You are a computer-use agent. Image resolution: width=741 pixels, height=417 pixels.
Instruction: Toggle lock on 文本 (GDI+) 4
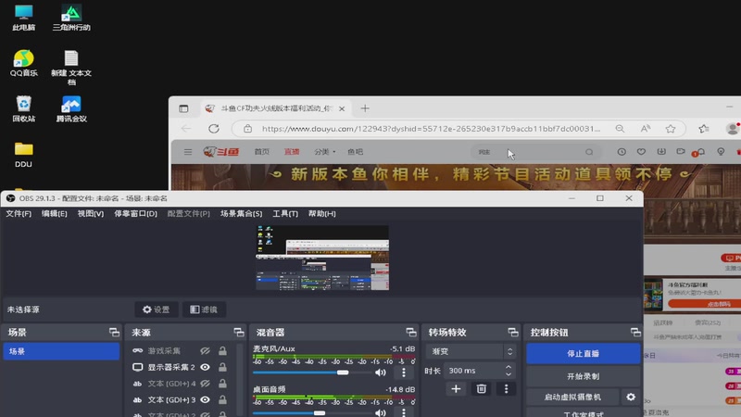(222, 384)
